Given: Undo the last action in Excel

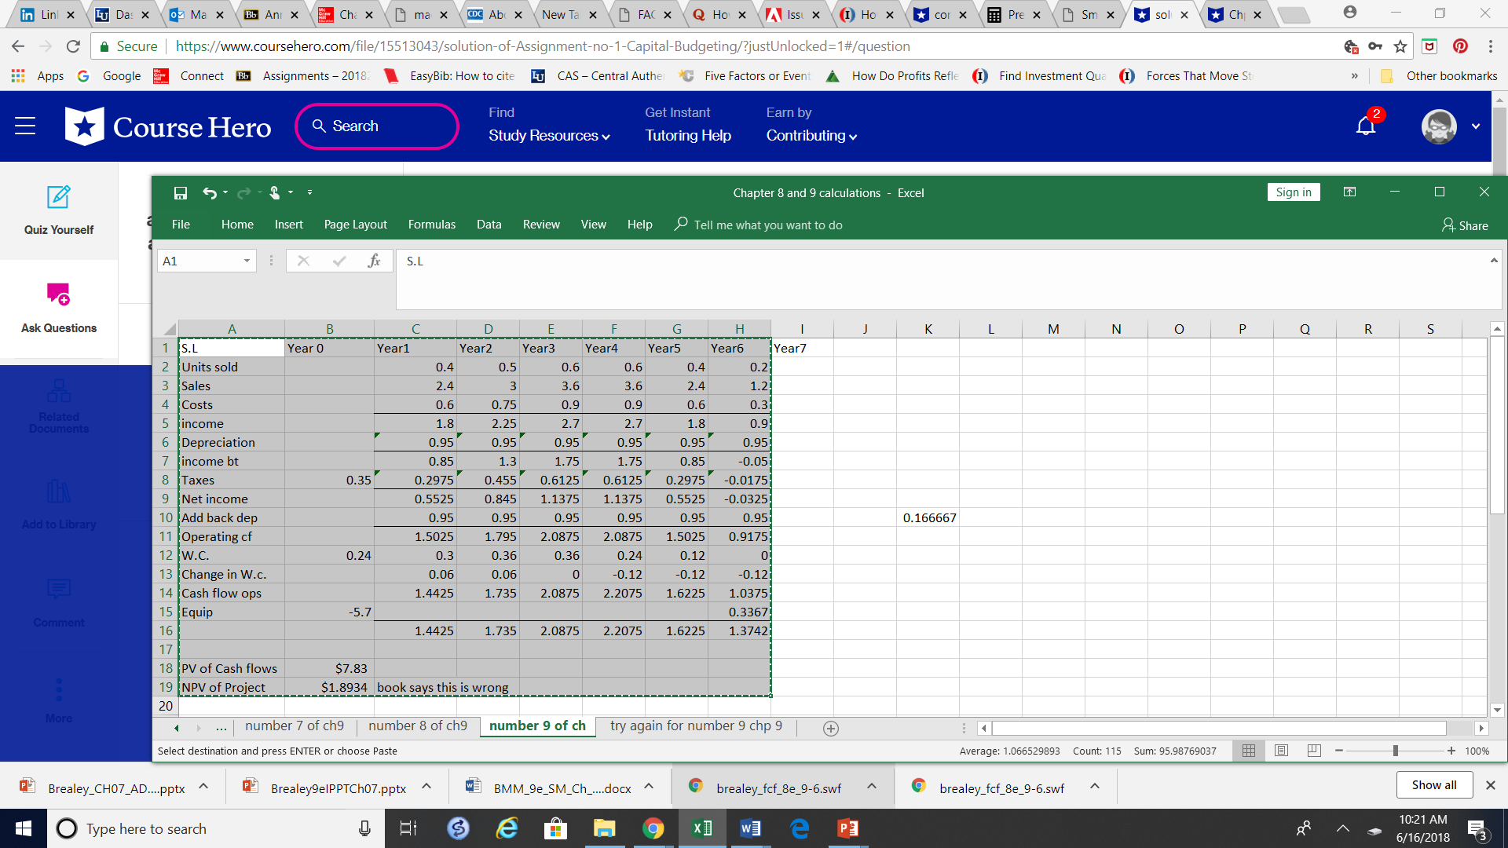Looking at the screenshot, I should click(209, 192).
